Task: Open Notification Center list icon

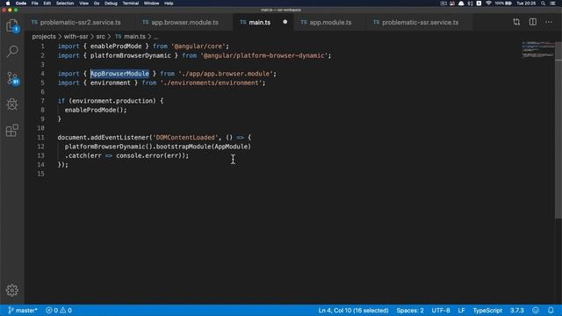Action: 552,4
